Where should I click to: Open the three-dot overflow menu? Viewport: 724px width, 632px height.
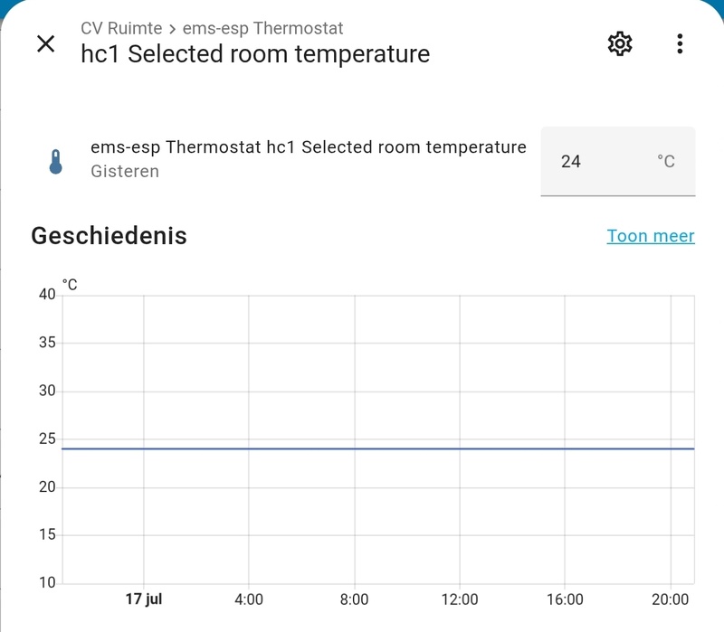pos(680,43)
